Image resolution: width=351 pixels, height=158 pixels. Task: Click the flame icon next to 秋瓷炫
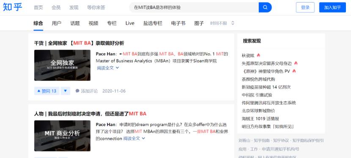pyautogui.click(x=258, y=55)
